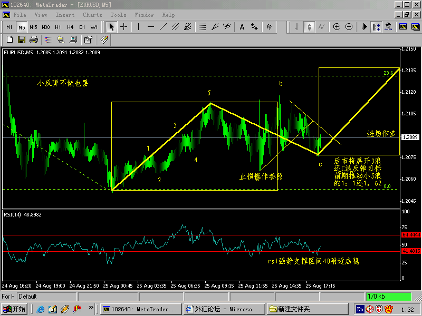The height and width of the screenshot is (316, 422).
Task: Open the Windows Start button
Action: coord(14,309)
